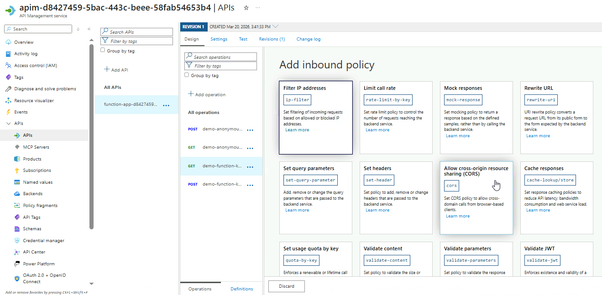
Task: Click Add operation link
Action: [x=207, y=95]
